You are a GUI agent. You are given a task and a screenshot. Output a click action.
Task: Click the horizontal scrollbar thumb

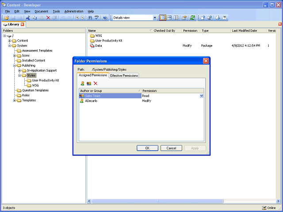point(157,201)
